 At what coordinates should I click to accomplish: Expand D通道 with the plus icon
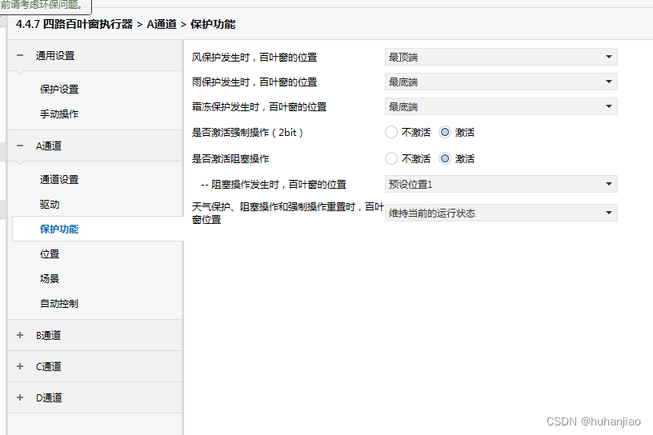coord(20,398)
